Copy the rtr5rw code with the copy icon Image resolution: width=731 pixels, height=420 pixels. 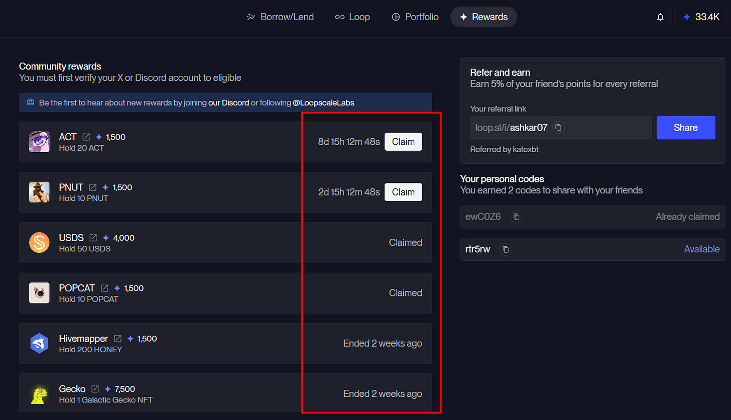click(x=506, y=249)
